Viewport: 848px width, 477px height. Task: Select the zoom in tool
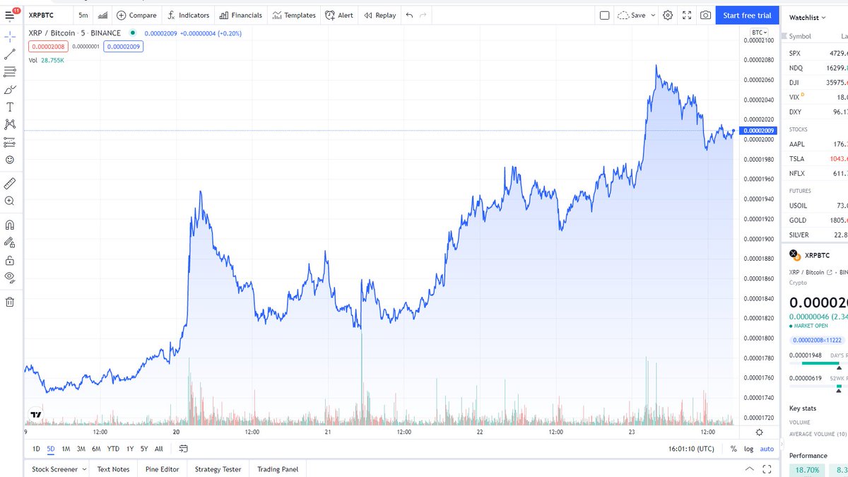tap(10, 201)
